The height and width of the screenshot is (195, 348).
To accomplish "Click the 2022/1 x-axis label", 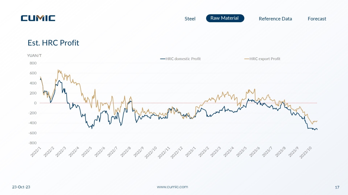I will [36, 151].
